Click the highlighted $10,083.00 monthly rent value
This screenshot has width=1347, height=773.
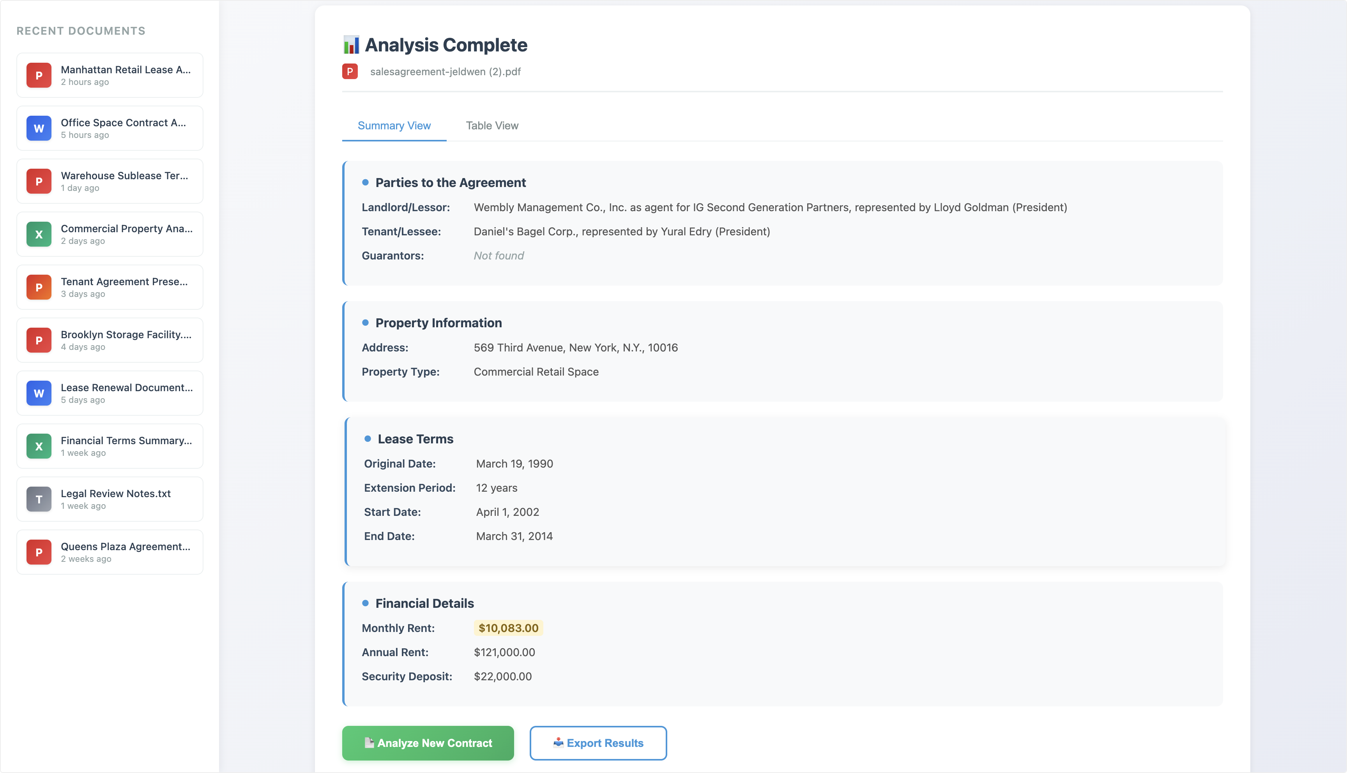(x=508, y=628)
